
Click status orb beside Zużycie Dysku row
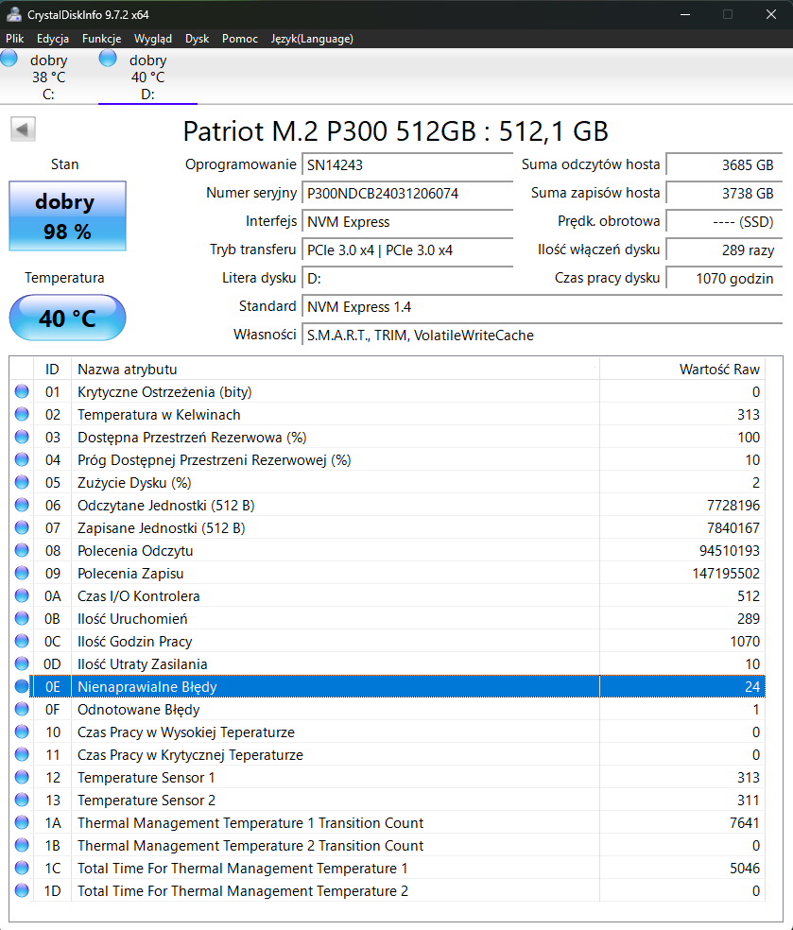tap(22, 483)
